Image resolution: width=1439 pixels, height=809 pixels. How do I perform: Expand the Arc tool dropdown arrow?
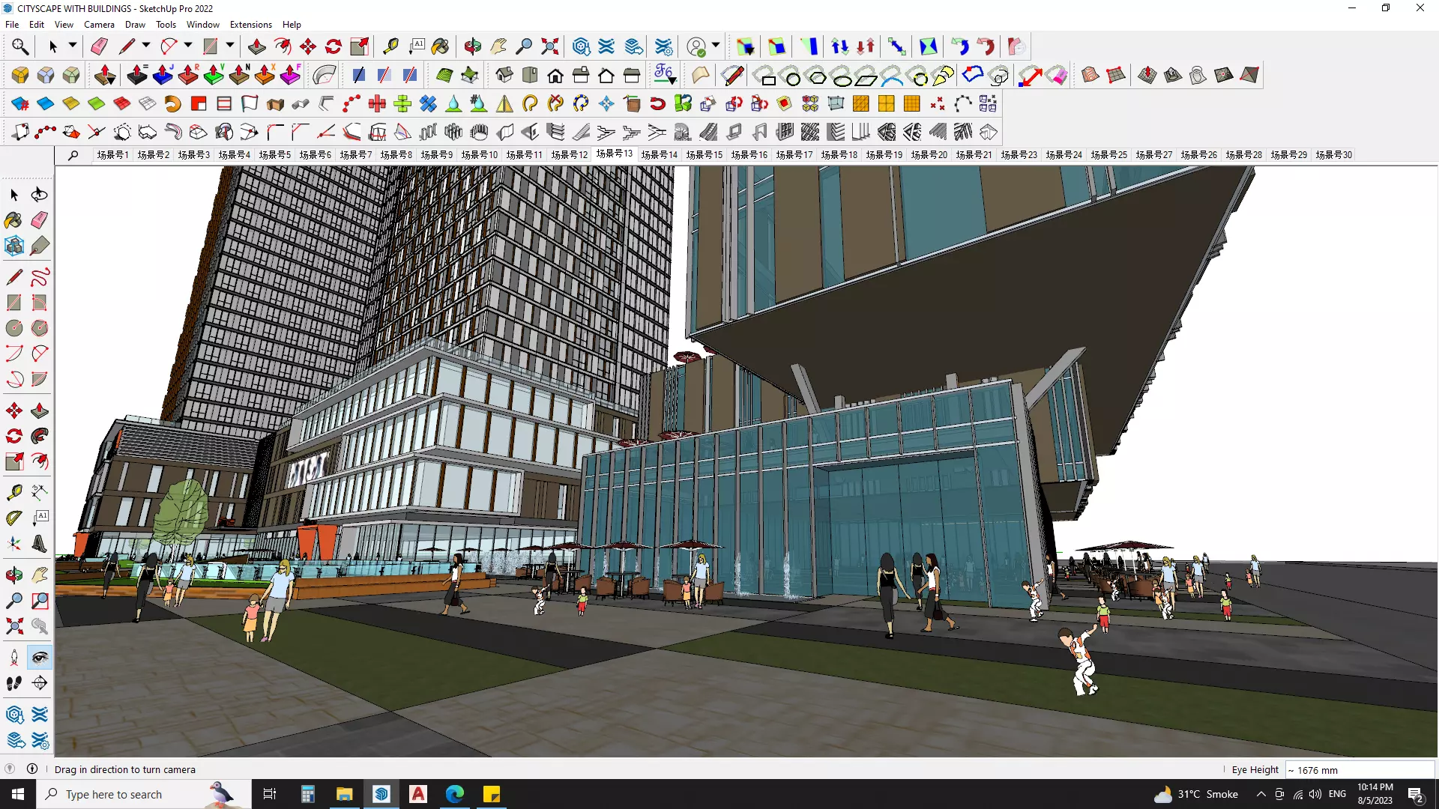click(188, 46)
